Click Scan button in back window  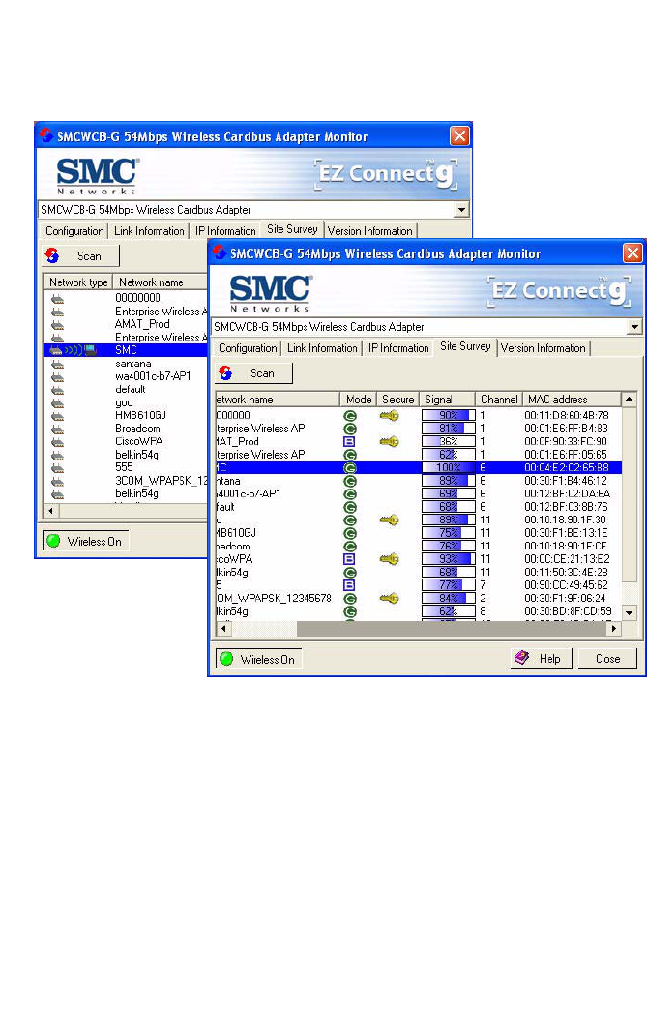click(x=81, y=256)
